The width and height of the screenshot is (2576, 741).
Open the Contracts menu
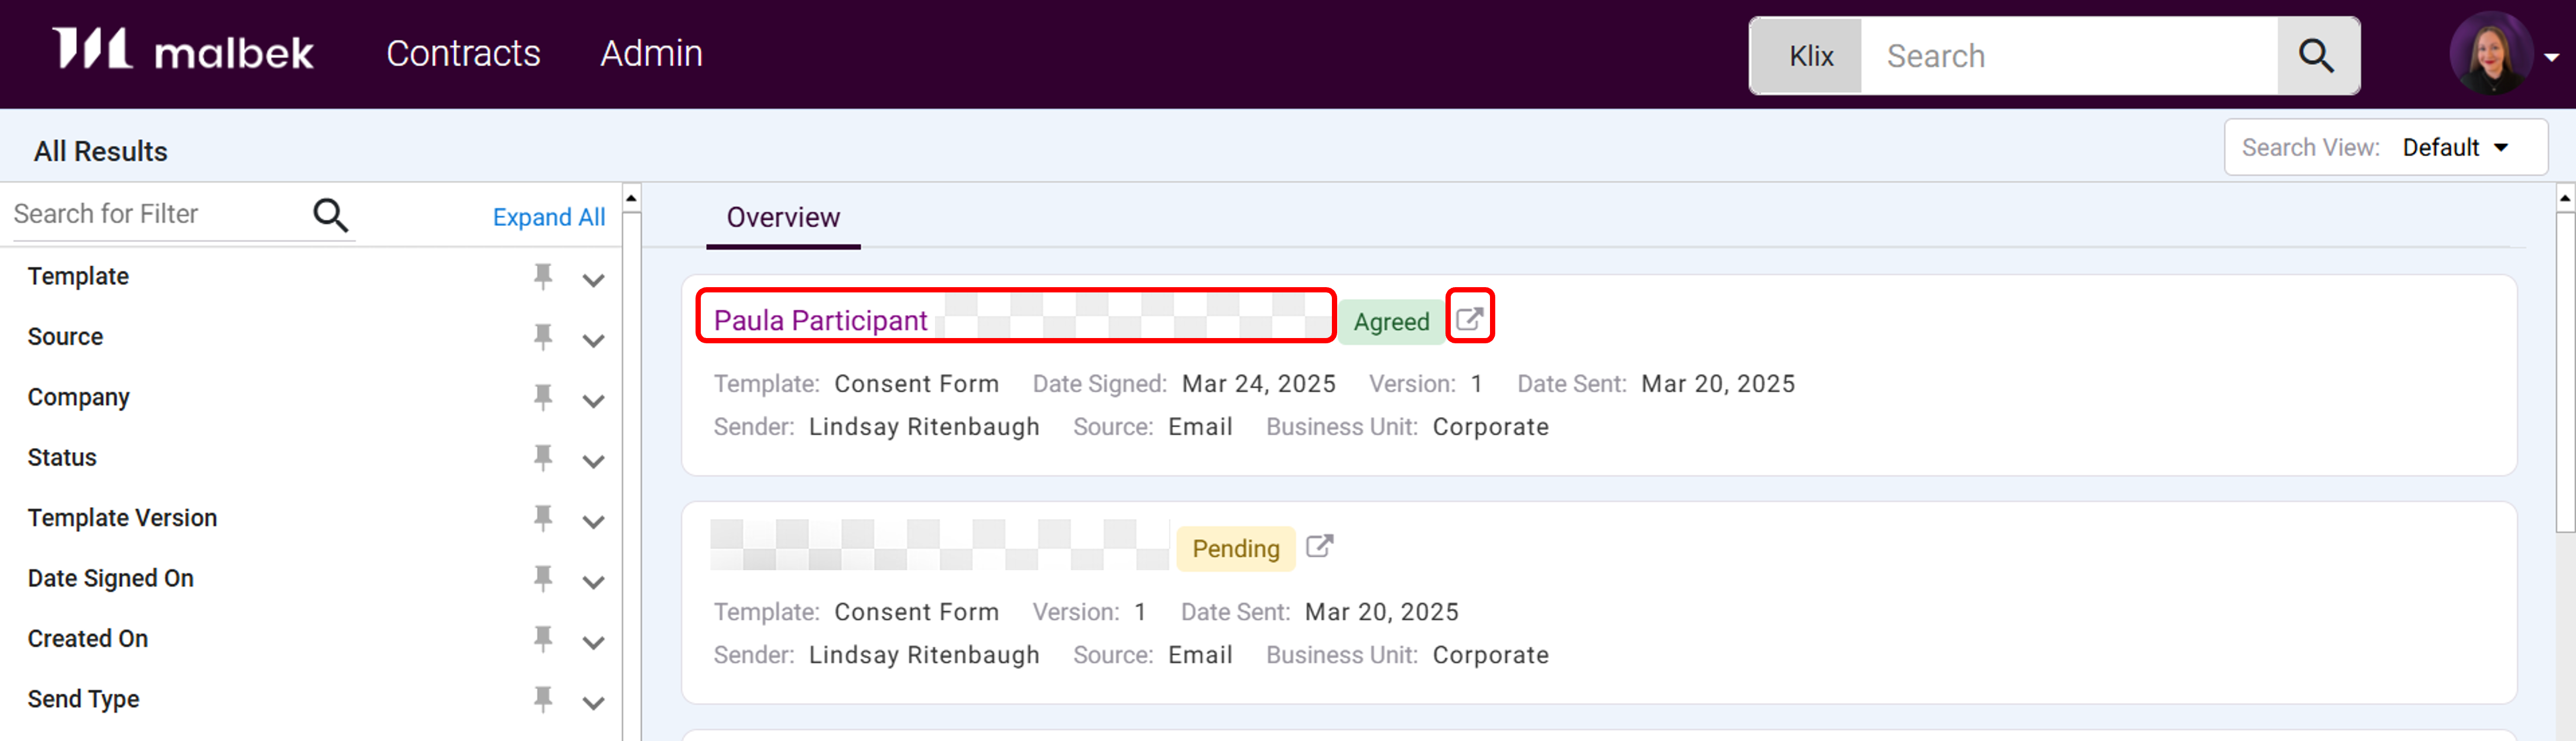[463, 53]
